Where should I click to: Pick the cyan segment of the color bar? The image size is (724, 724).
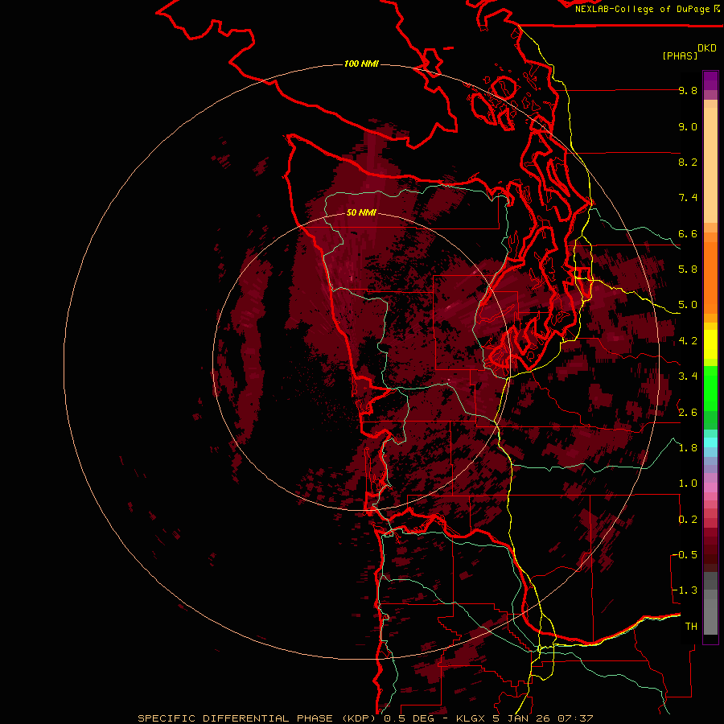pyautogui.click(x=710, y=442)
